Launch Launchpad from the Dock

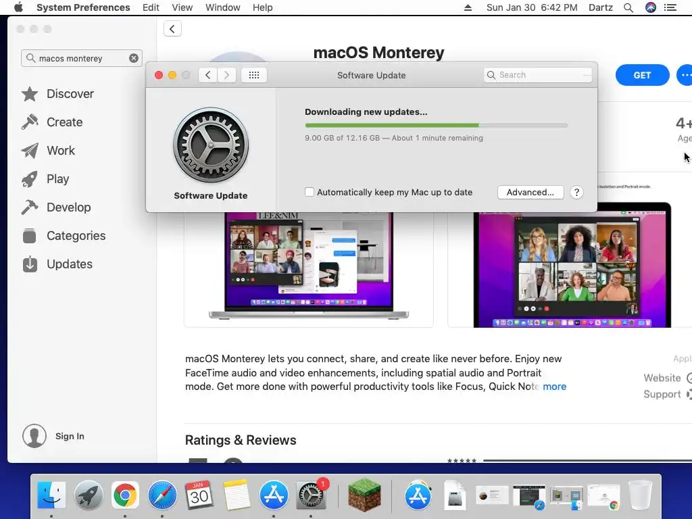coord(89,495)
